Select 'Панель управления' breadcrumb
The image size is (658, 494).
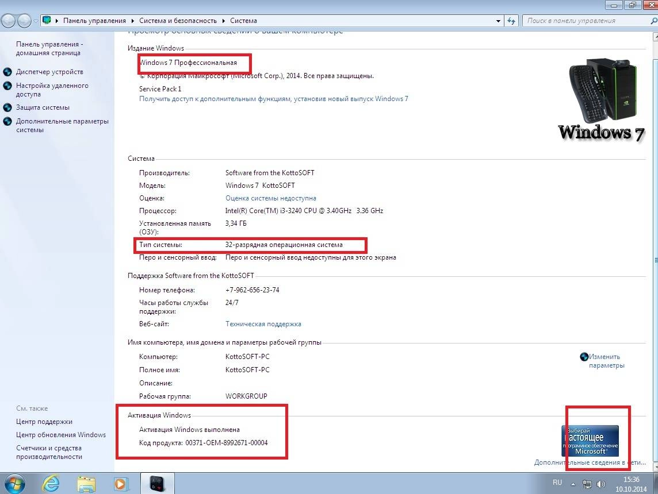tap(94, 21)
